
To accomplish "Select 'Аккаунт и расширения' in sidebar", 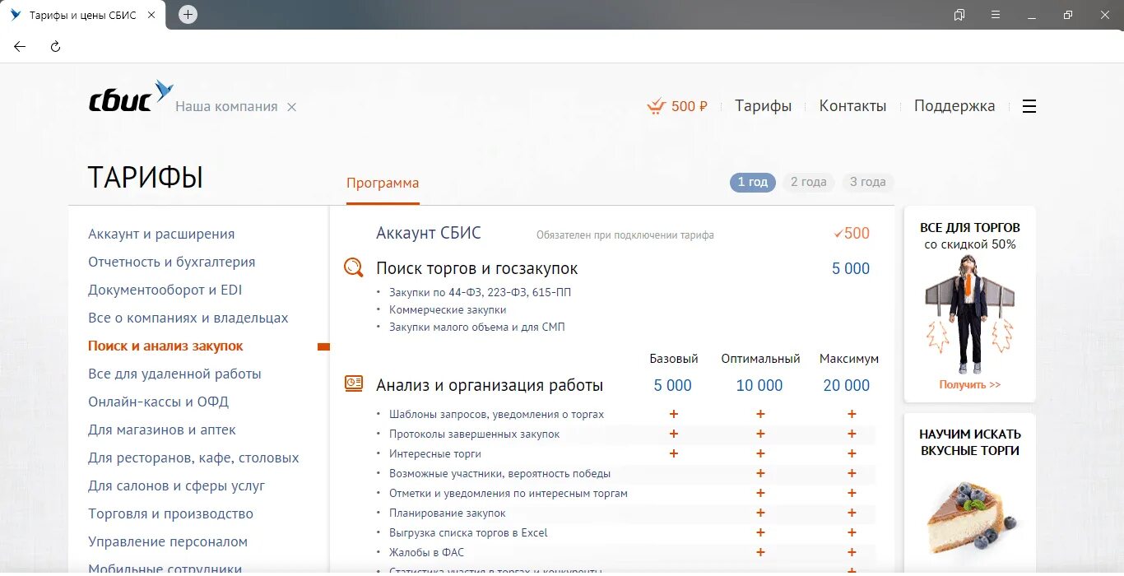I will (x=161, y=235).
